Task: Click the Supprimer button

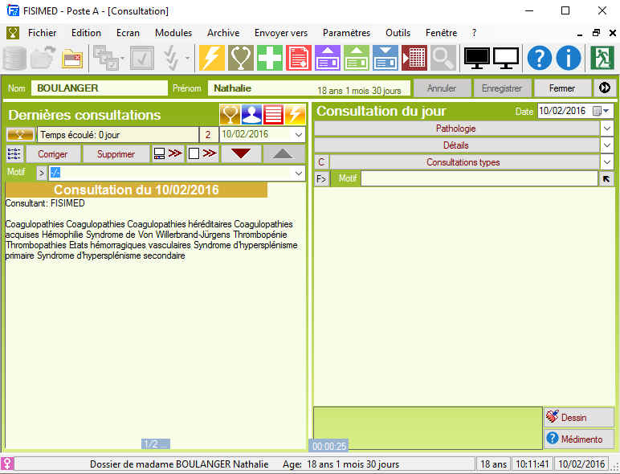Action: pyautogui.click(x=116, y=153)
